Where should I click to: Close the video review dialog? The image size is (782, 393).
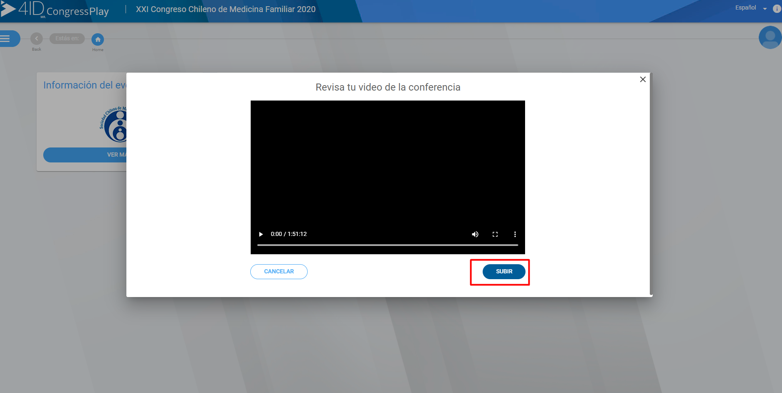pyautogui.click(x=642, y=79)
